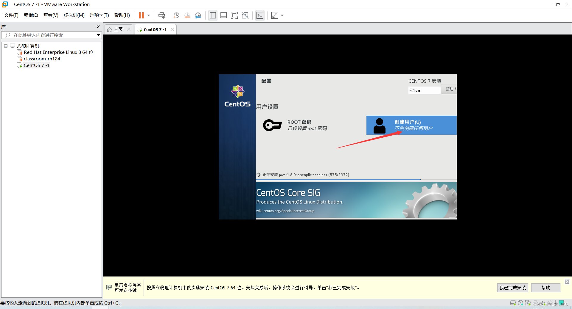Click the 配置 heading text
572x309 pixels.
(x=266, y=81)
